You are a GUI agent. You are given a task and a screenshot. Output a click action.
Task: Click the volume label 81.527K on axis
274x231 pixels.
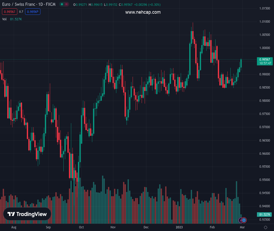pyautogui.click(x=265, y=214)
